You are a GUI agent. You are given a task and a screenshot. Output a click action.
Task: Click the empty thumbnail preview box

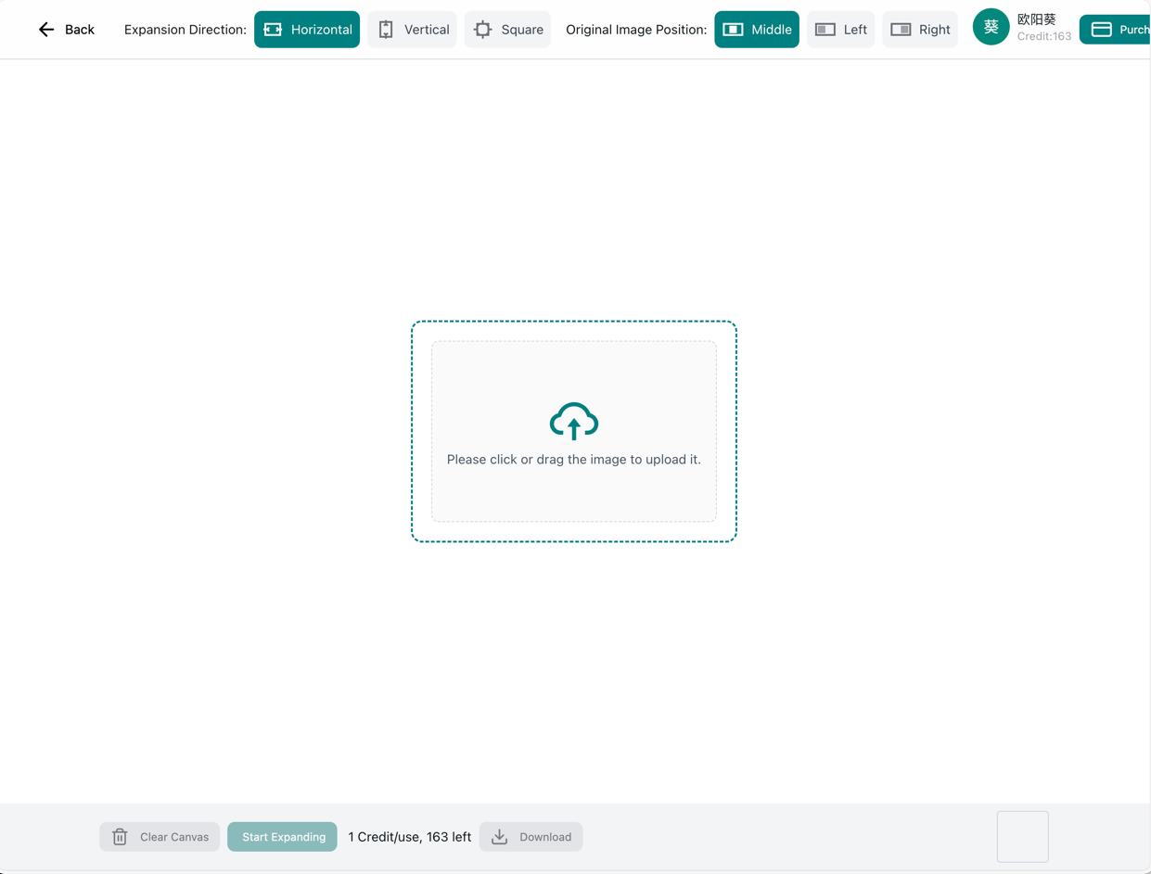tap(1023, 837)
